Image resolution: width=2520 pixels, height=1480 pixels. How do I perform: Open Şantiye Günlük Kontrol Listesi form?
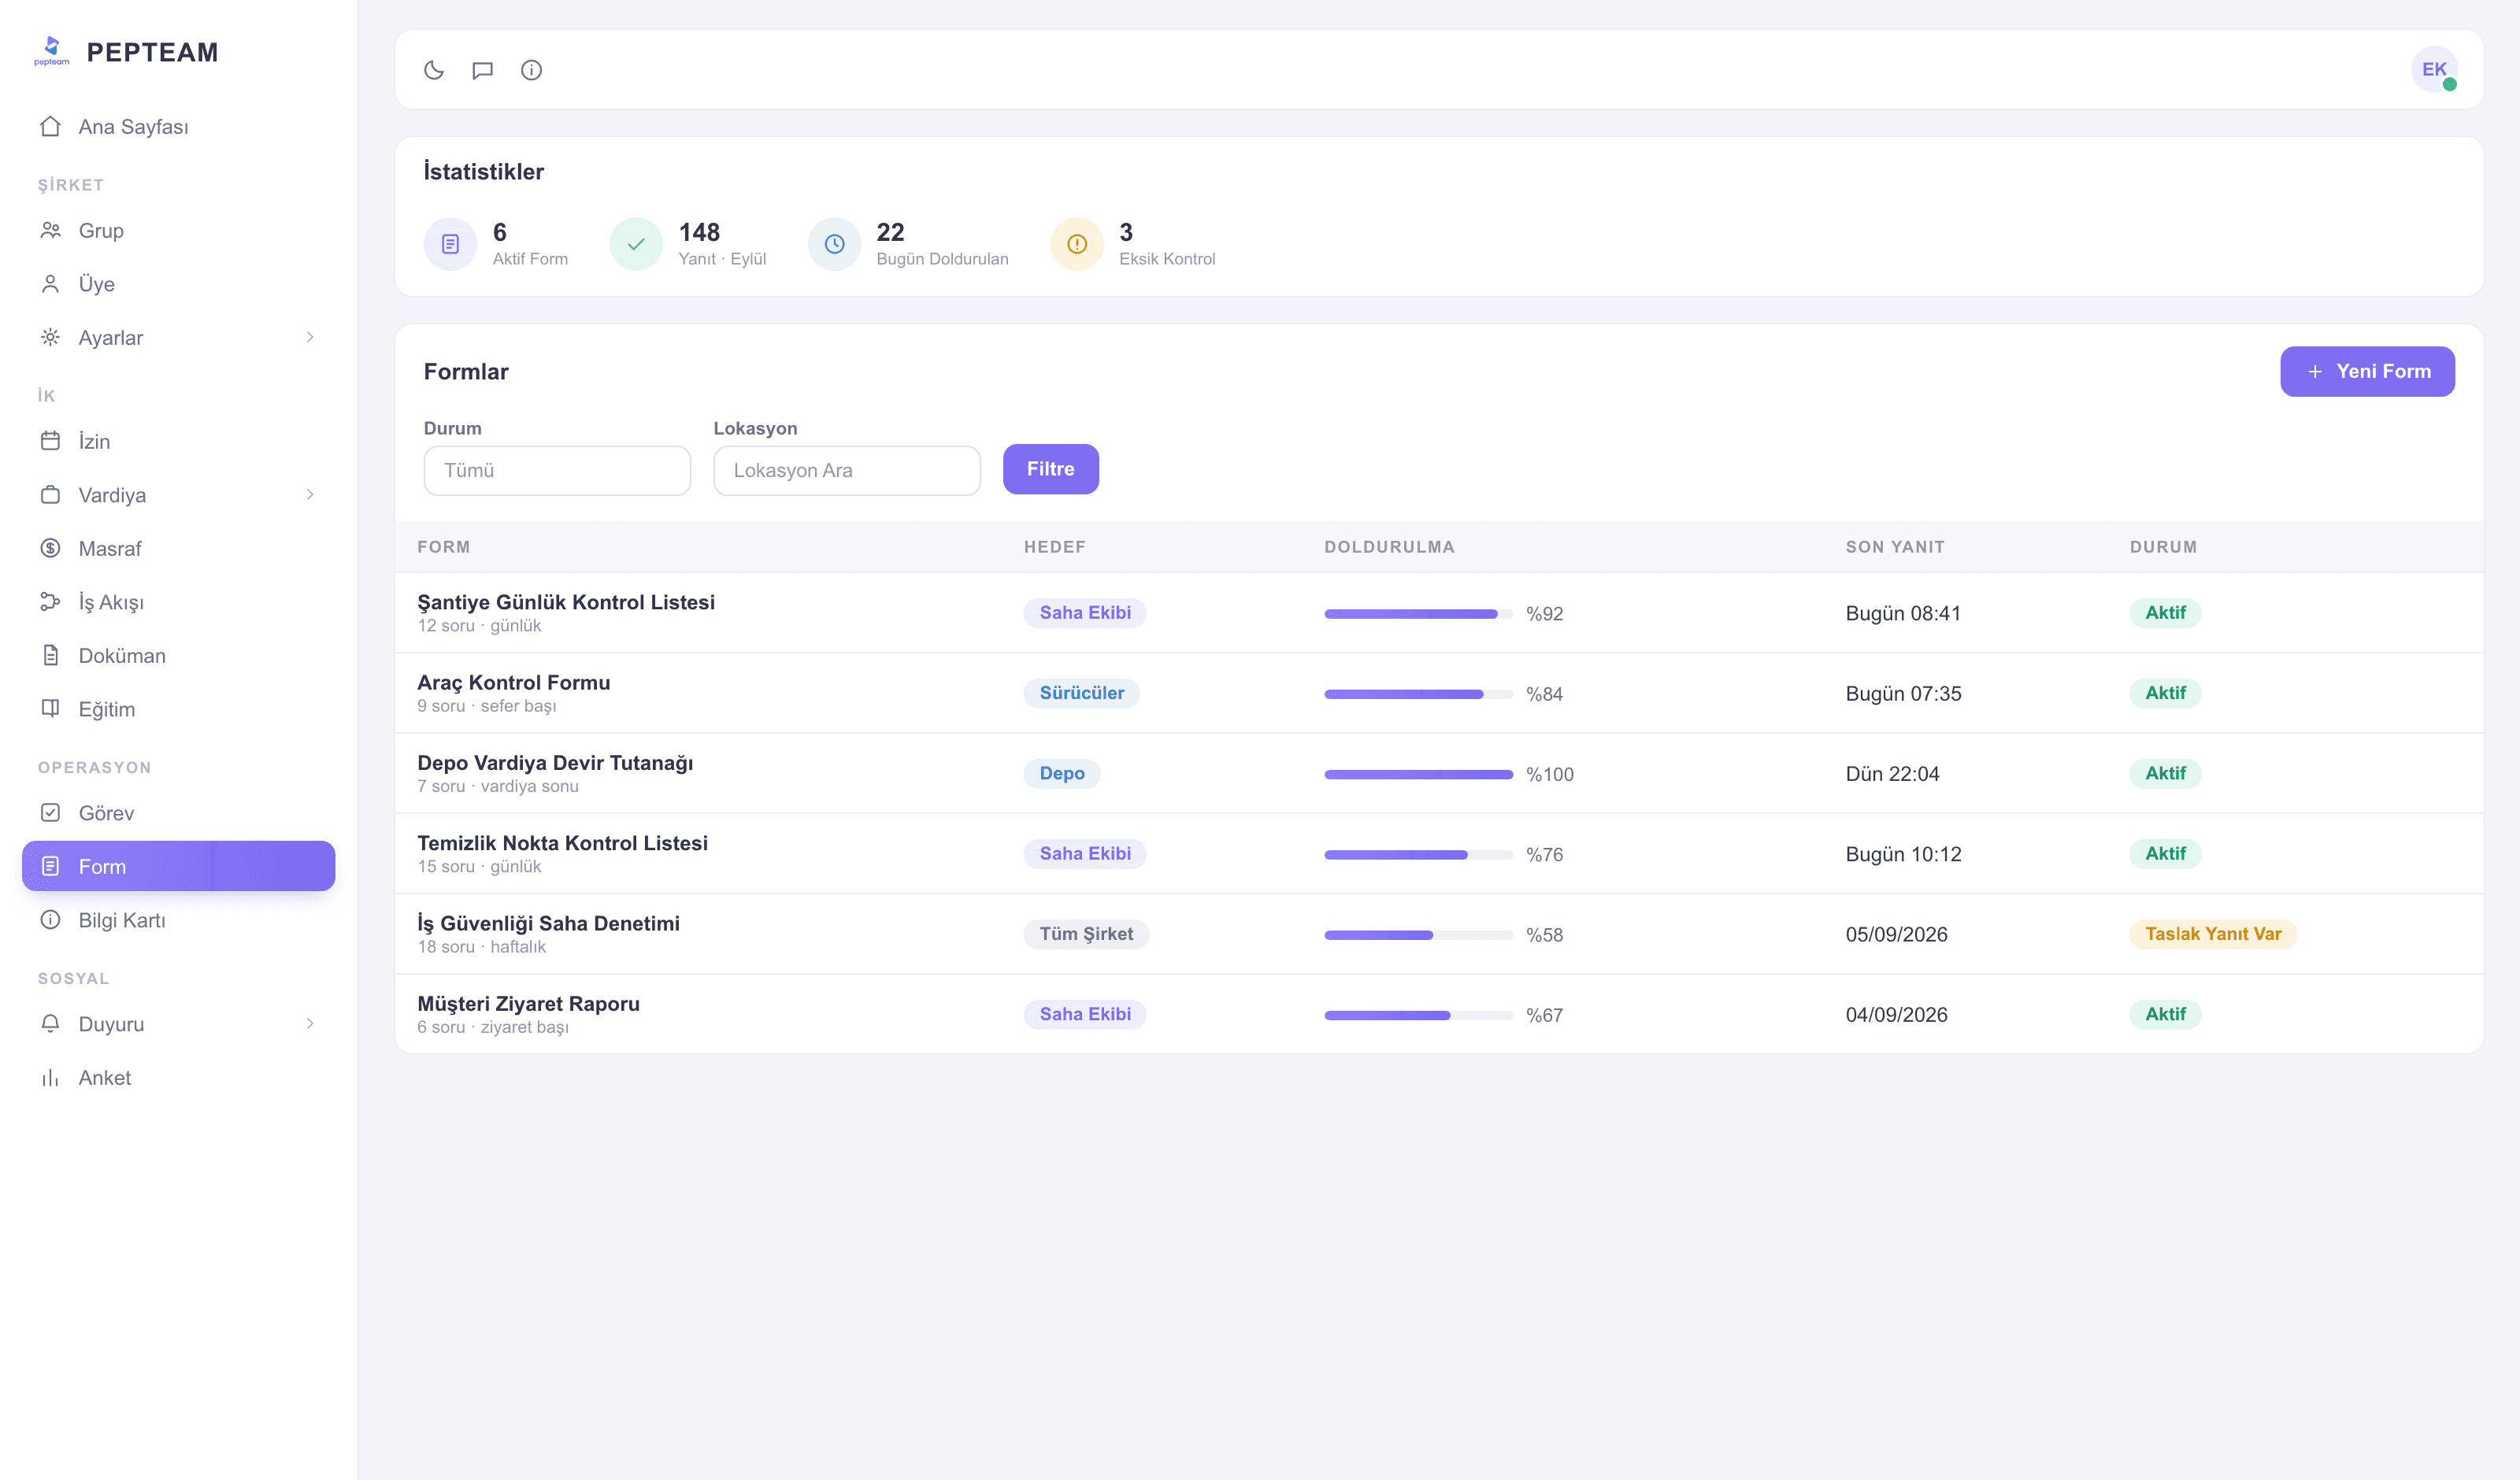point(566,602)
